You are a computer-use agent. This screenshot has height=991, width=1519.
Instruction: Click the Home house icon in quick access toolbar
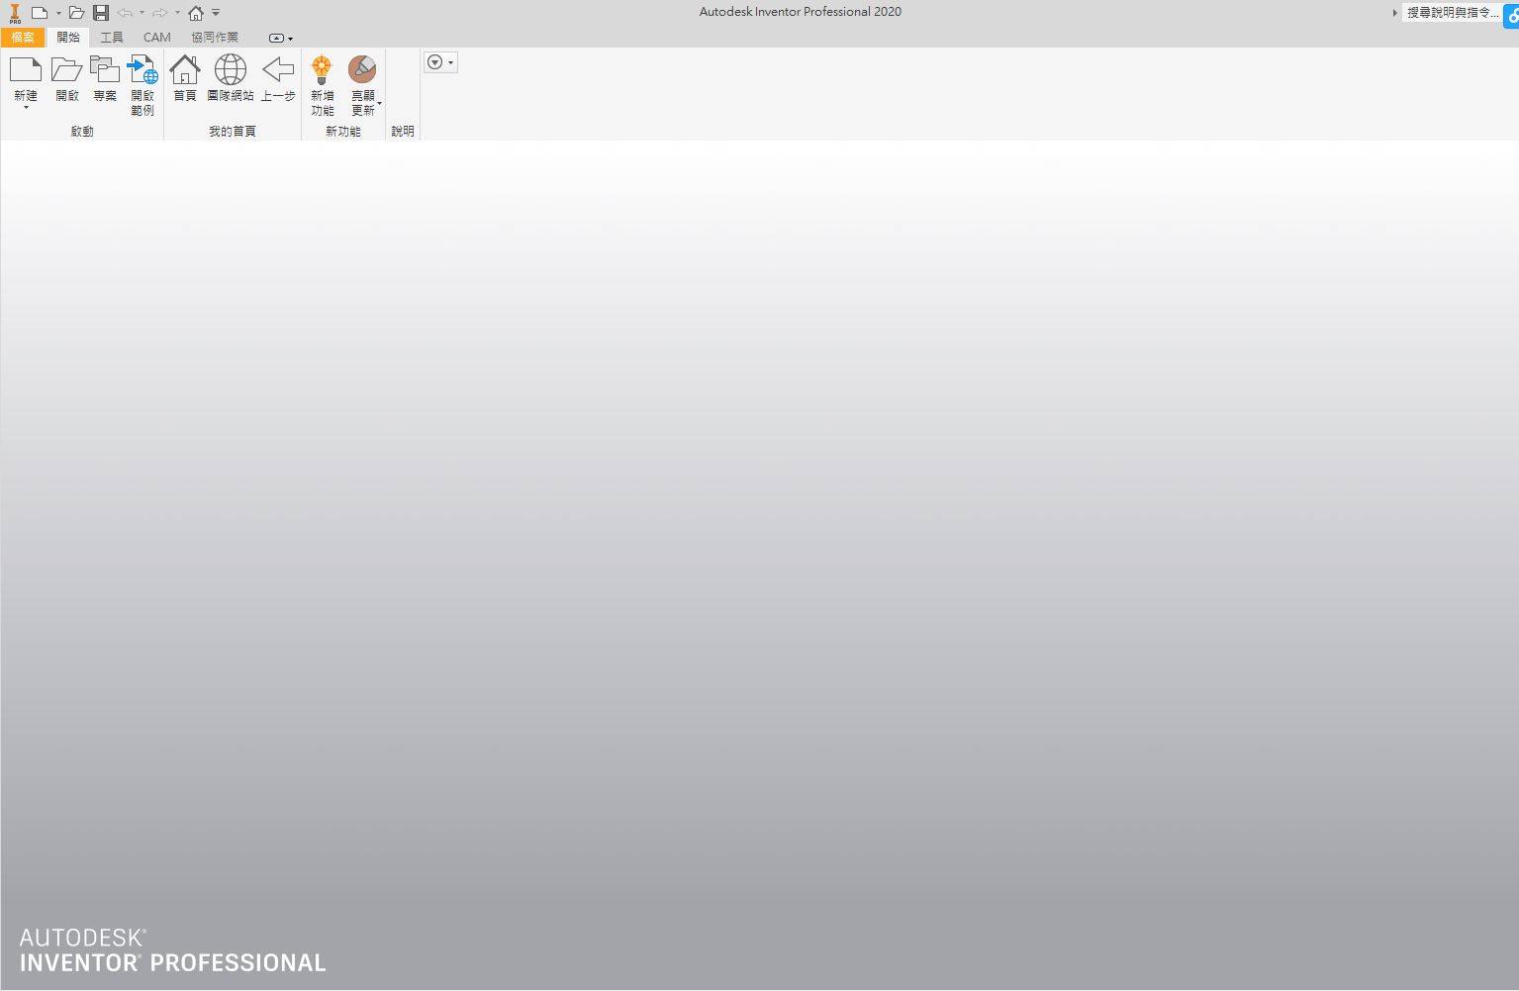(196, 13)
